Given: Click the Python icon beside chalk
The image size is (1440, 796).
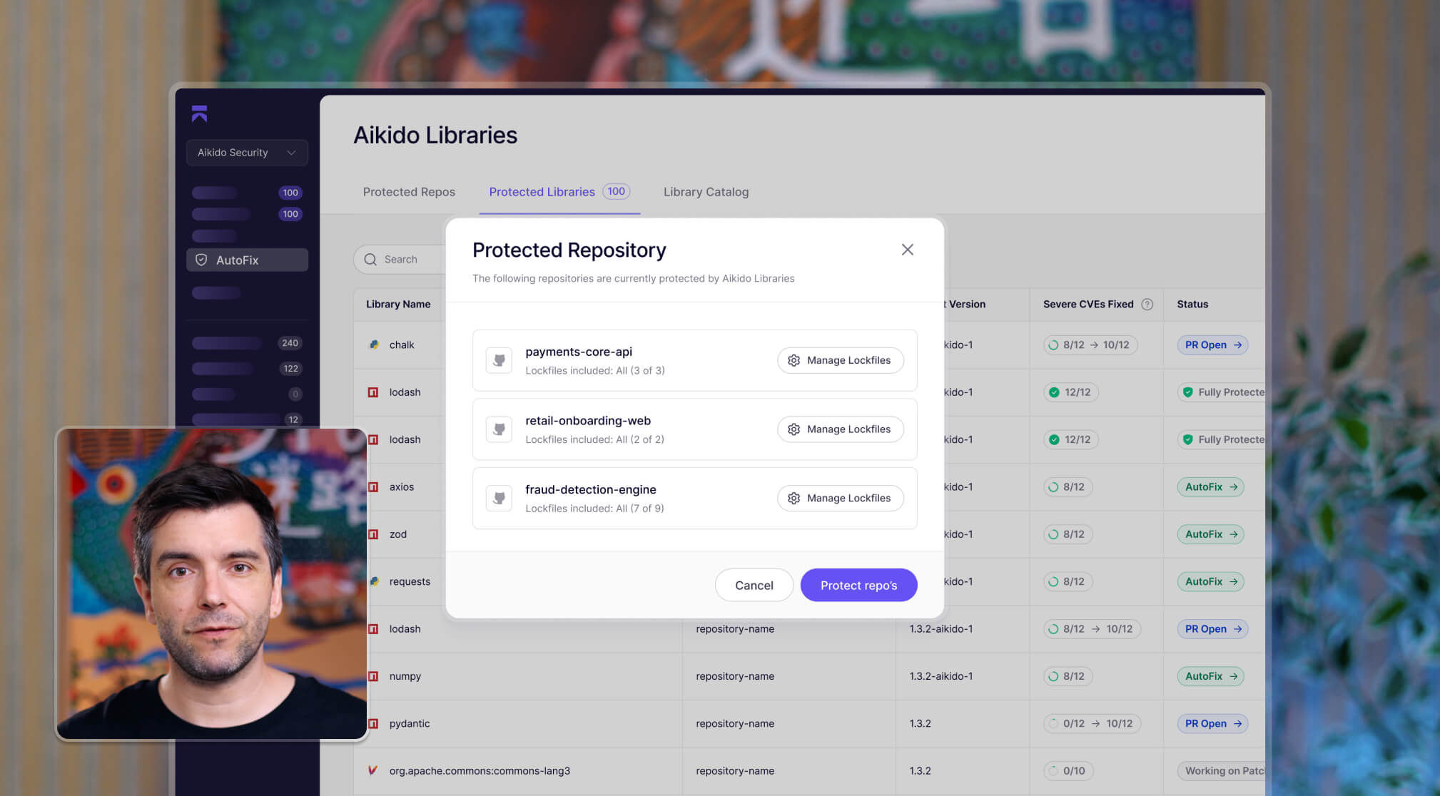Looking at the screenshot, I should point(374,345).
